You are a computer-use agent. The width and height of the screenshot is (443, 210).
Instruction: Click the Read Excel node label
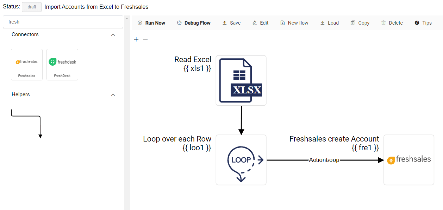point(193,60)
